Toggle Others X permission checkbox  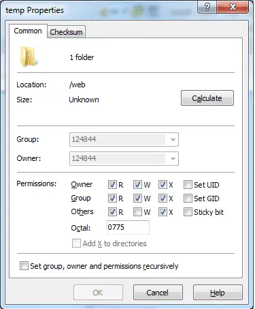163,212
